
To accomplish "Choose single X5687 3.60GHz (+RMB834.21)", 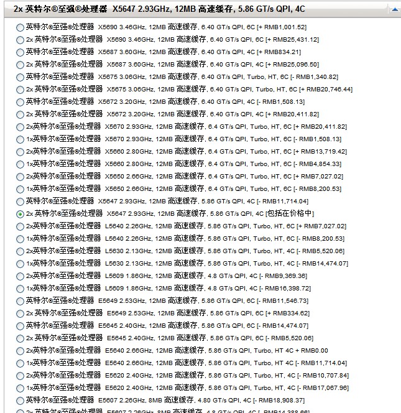I will [20, 52].
